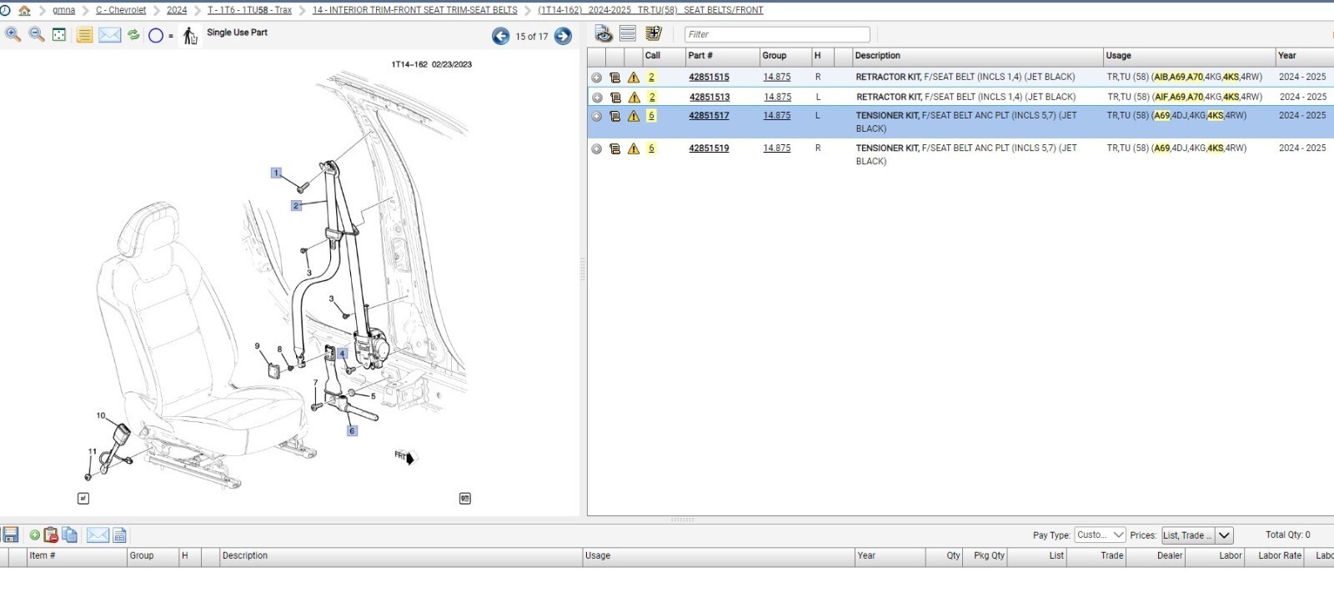Click the refresh green arrows icon
The height and width of the screenshot is (608, 1334).
(x=133, y=35)
